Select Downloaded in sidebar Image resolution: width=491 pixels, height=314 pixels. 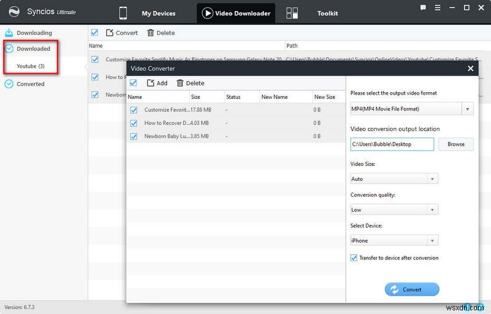pos(33,49)
